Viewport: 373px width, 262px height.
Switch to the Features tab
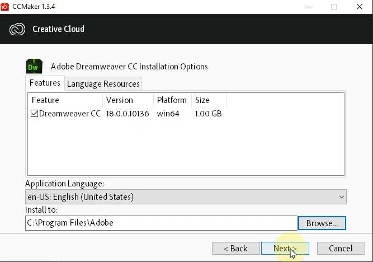tap(45, 83)
